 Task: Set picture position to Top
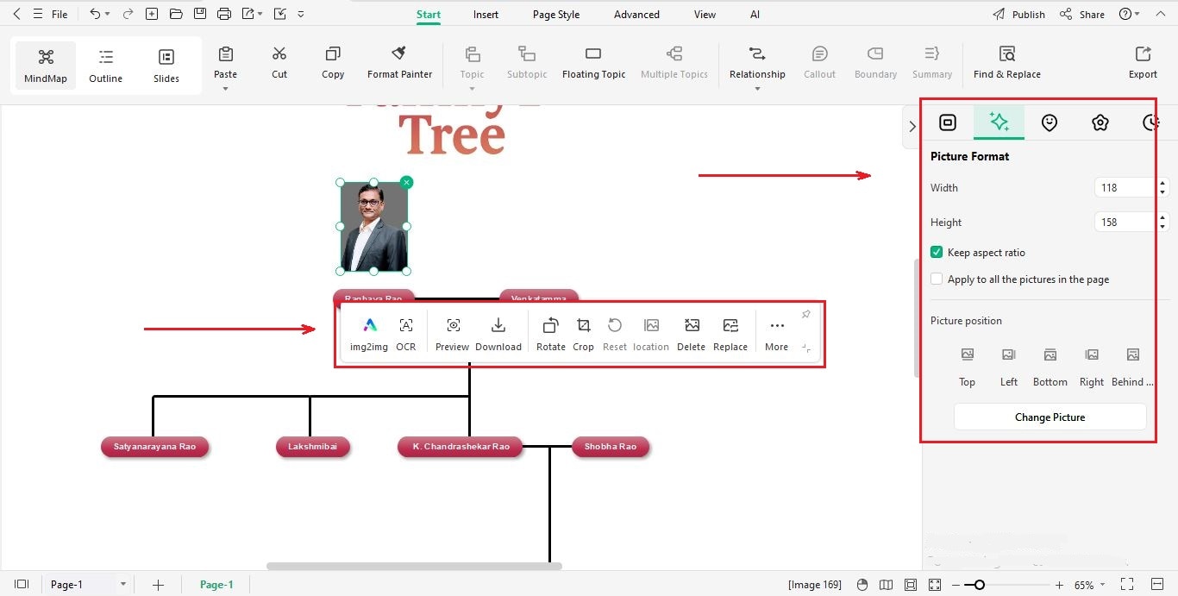tap(968, 367)
